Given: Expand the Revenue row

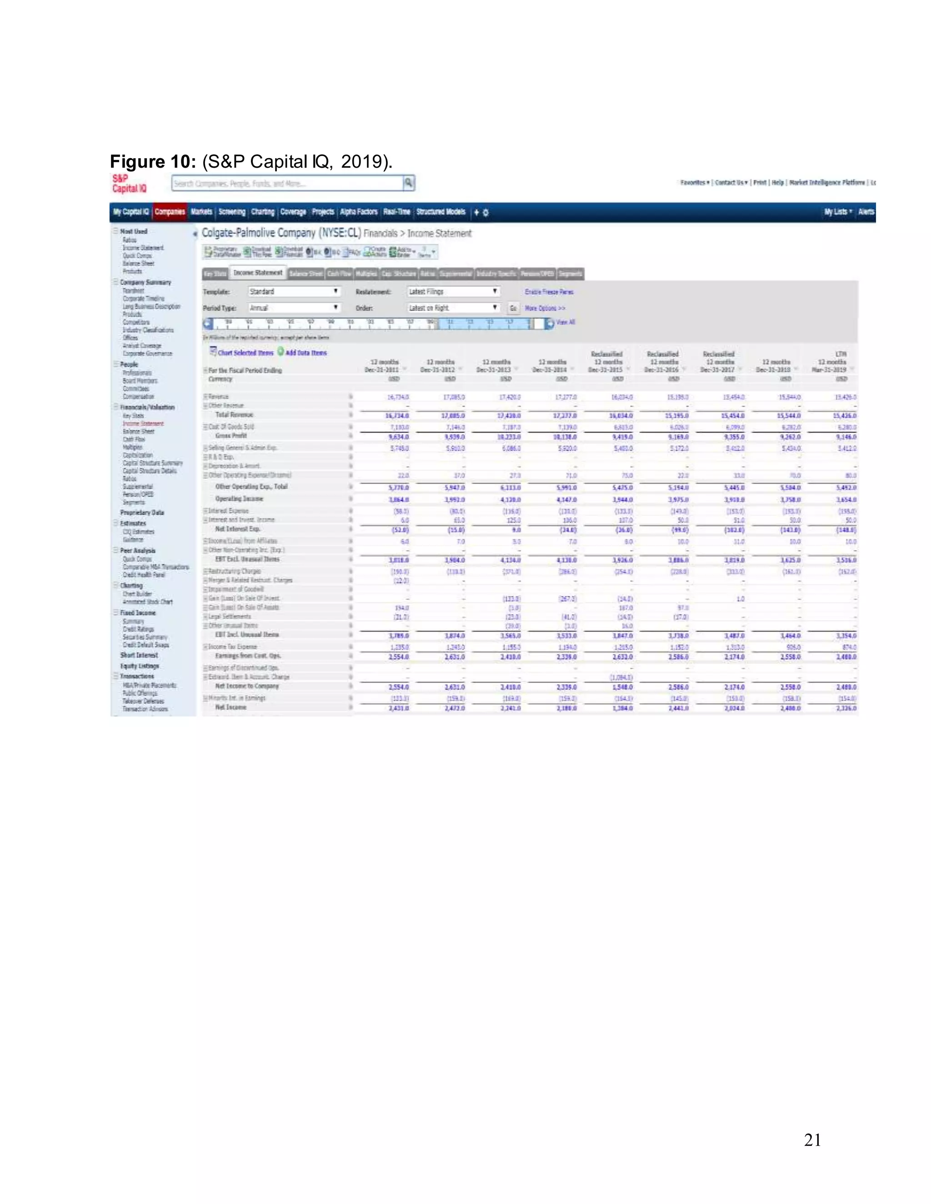Looking at the screenshot, I should [205, 397].
